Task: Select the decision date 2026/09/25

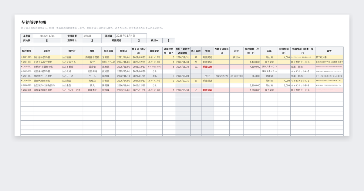Action: pyautogui.click(x=222, y=76)
